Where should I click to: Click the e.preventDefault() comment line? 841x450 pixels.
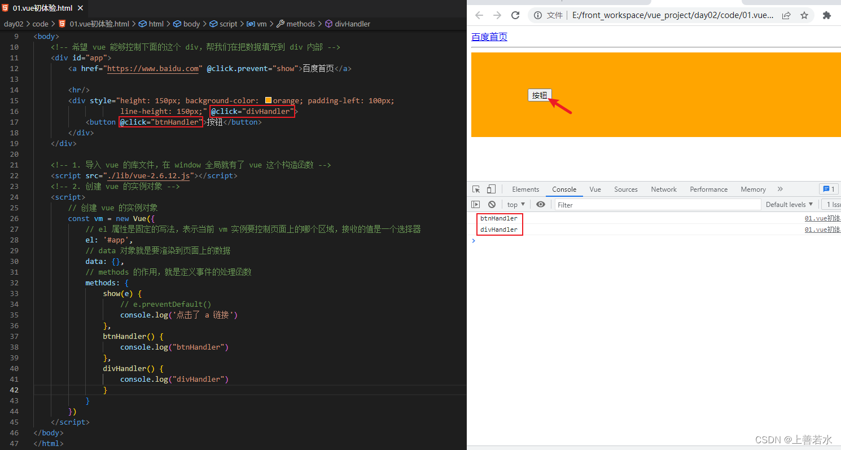[166, 304]
